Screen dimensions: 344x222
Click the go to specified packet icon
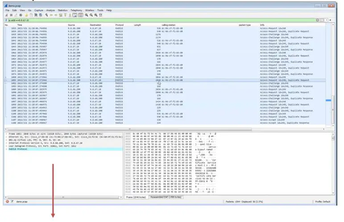coord(61,15)
